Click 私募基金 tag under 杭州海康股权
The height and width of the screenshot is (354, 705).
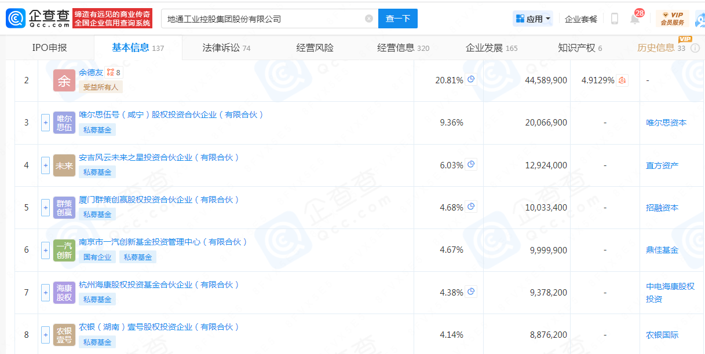[97, 299]
